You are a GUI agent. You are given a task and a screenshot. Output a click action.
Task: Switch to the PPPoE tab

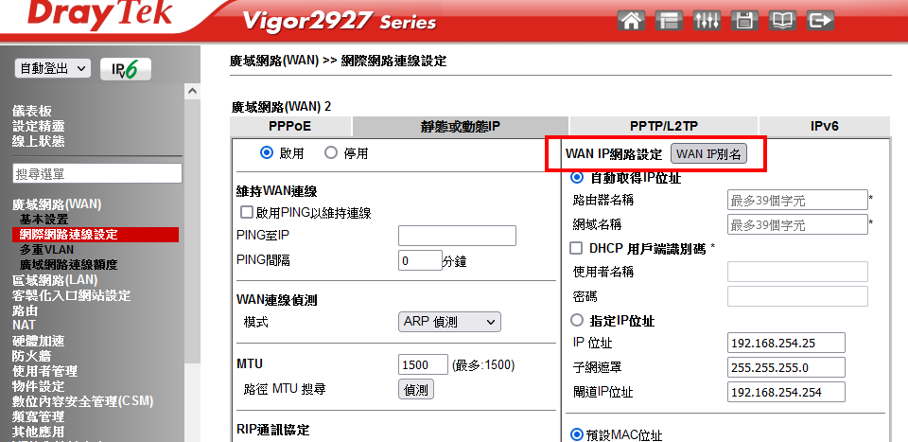(290, 126)
